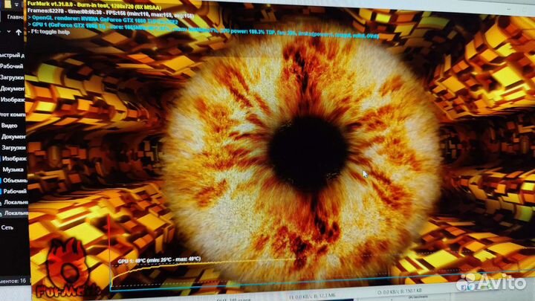
Task: Open Документы under quick access
Action: (13, 88)
